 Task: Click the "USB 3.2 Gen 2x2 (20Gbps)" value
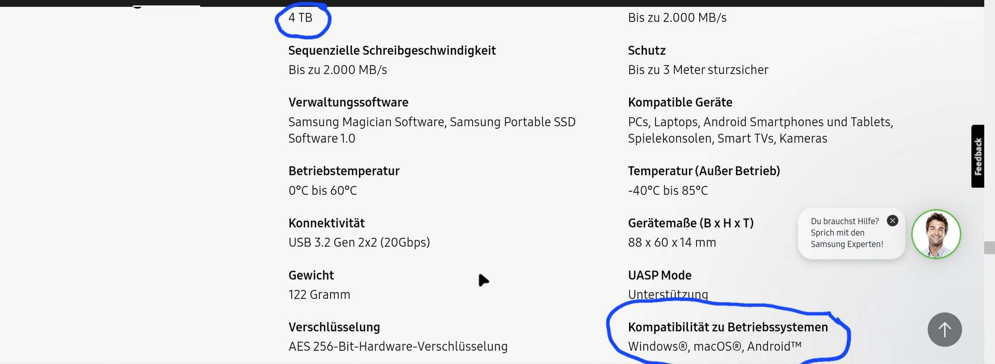pyautogui.click(x=359, y=242)
